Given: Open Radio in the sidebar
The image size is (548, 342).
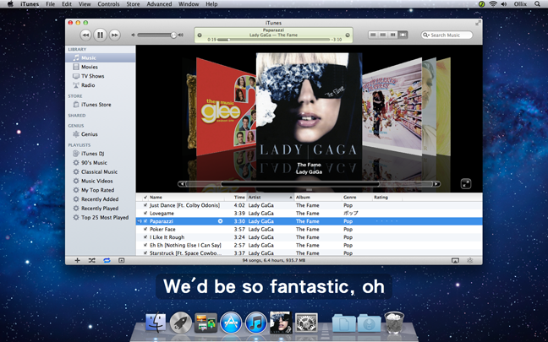Looking at the screenshot, I should pyautogui.click(x=101, y=85).
